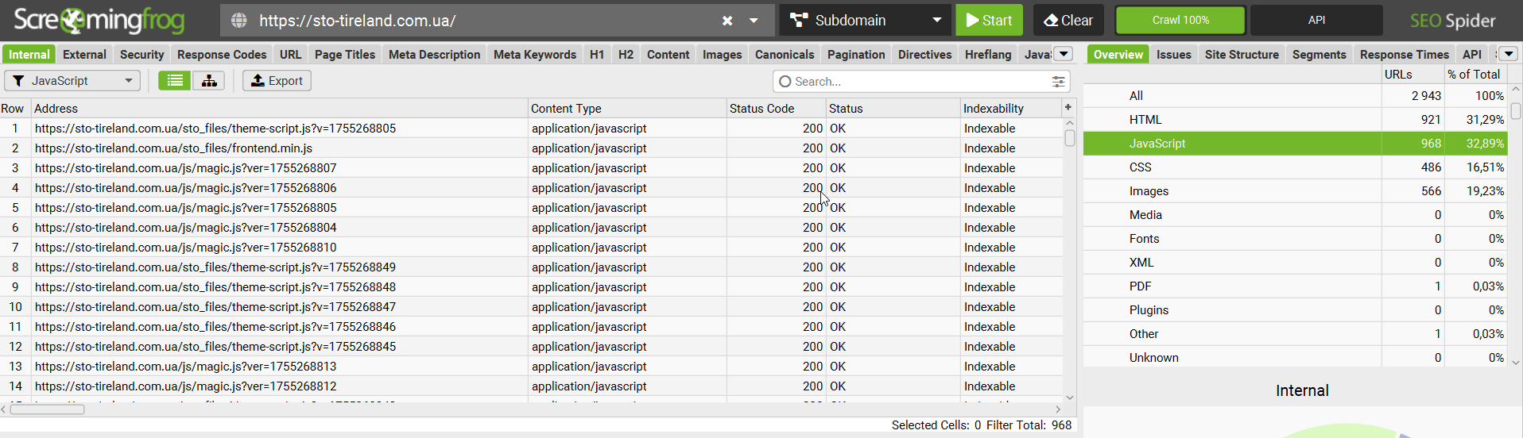Click the Screaming Frog logo
The image size is (1523, 438).
(x=99, y=21)
